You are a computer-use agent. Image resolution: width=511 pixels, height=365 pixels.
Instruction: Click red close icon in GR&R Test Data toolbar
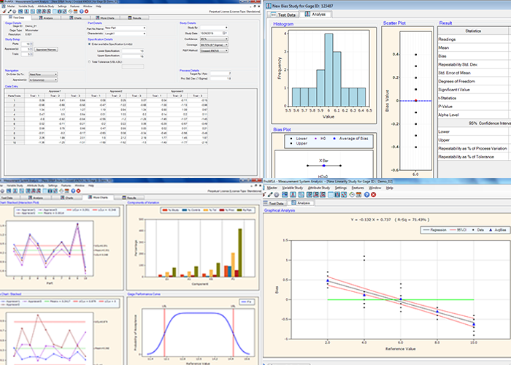click(x=86, y=12)
